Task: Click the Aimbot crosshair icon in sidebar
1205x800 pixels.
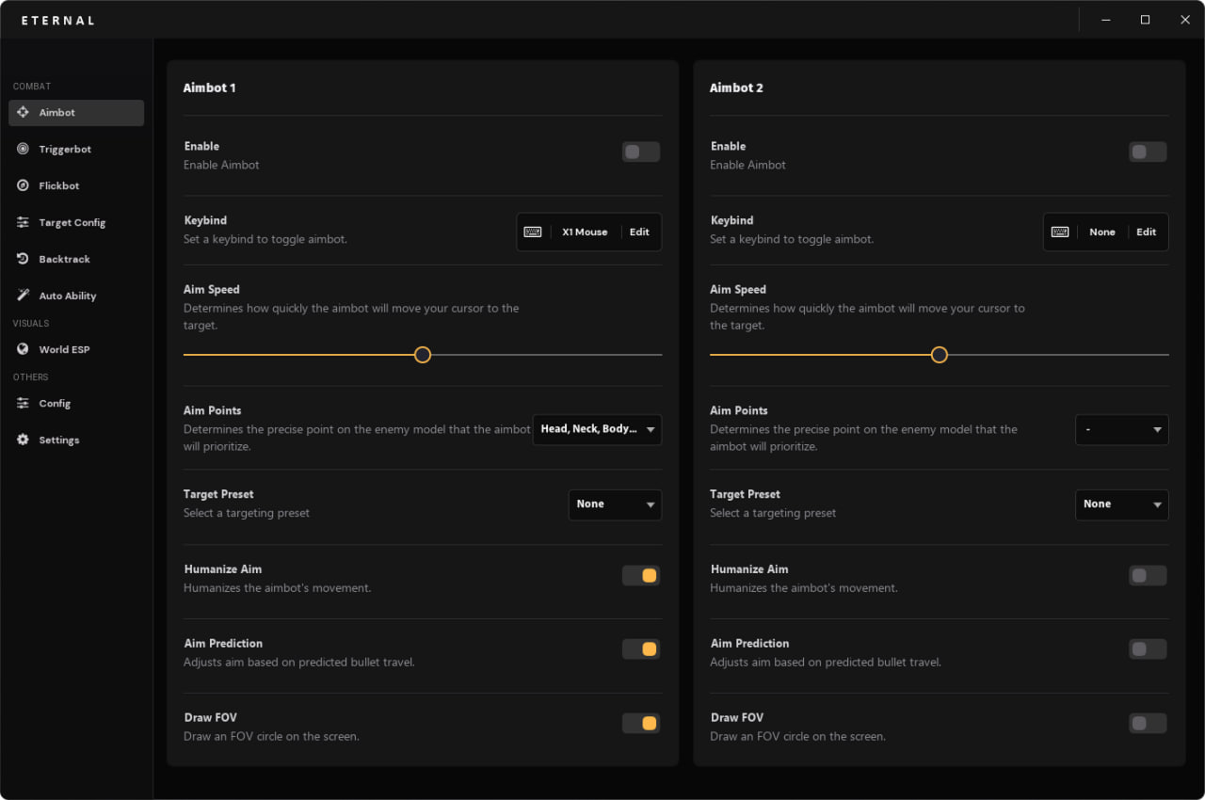Action: pyautogui.click(x=23, y=112)
